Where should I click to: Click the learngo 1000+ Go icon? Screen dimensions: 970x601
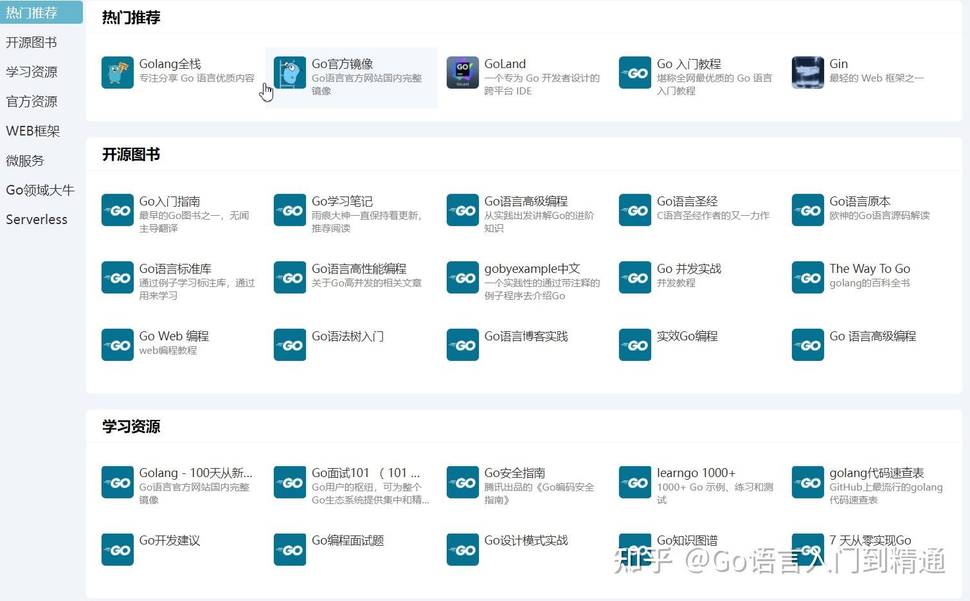click(634, 482)
